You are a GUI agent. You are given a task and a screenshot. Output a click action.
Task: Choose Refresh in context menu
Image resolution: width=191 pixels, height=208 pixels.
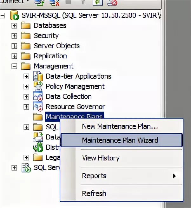122,193
